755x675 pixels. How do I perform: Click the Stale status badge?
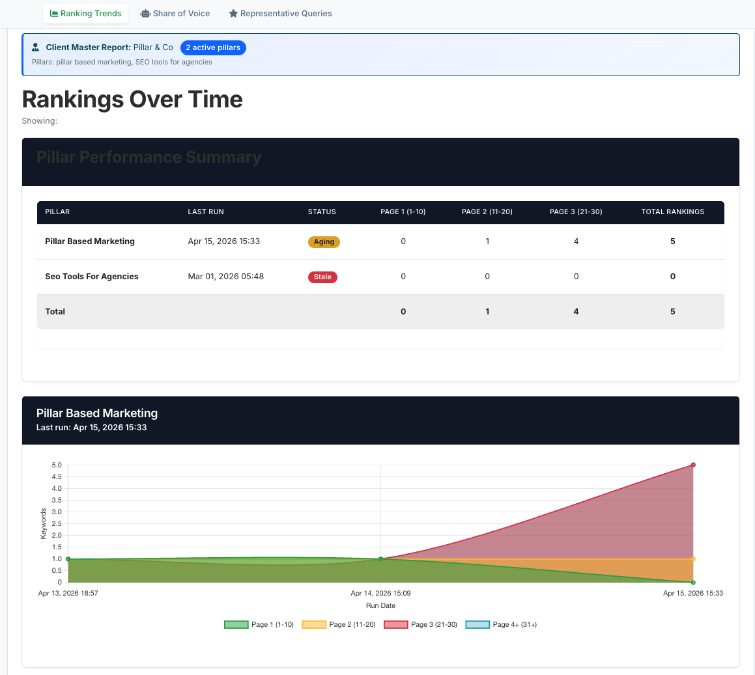point(322,277)
